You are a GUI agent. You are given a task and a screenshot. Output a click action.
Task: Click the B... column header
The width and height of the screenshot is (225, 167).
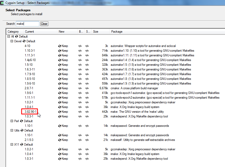81,32
